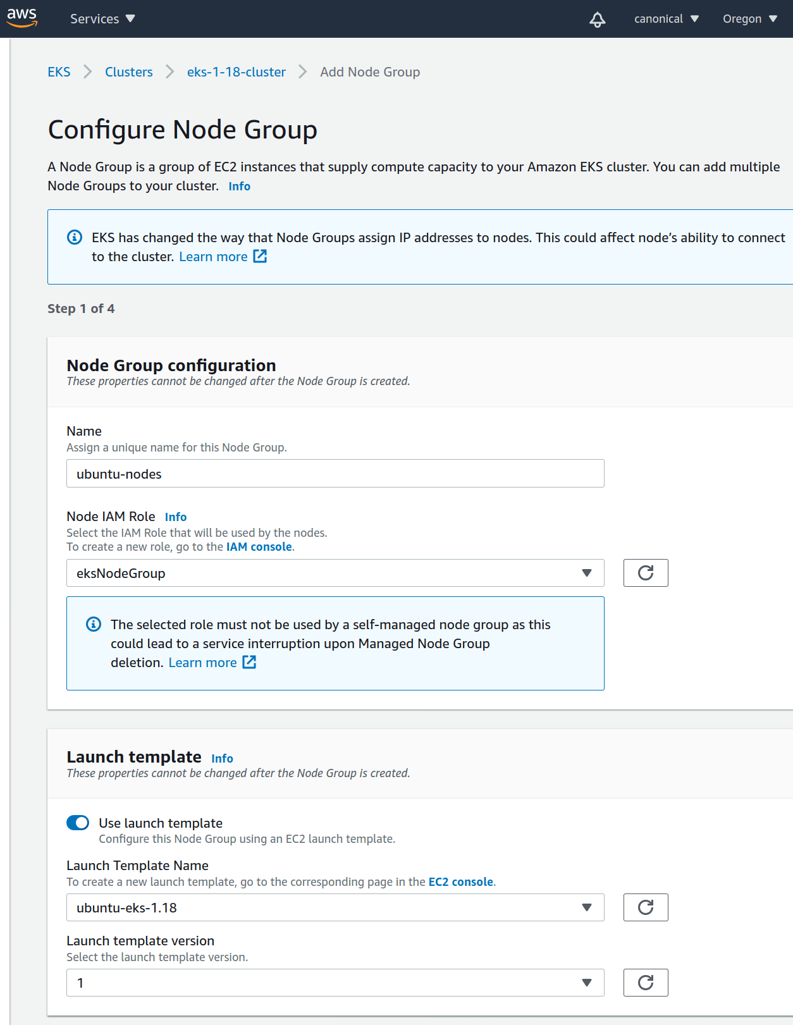The width and height of the screenshot is (793, 1025).
Task: Click the Step 1 of 4 text
Action: coord(81,309)
